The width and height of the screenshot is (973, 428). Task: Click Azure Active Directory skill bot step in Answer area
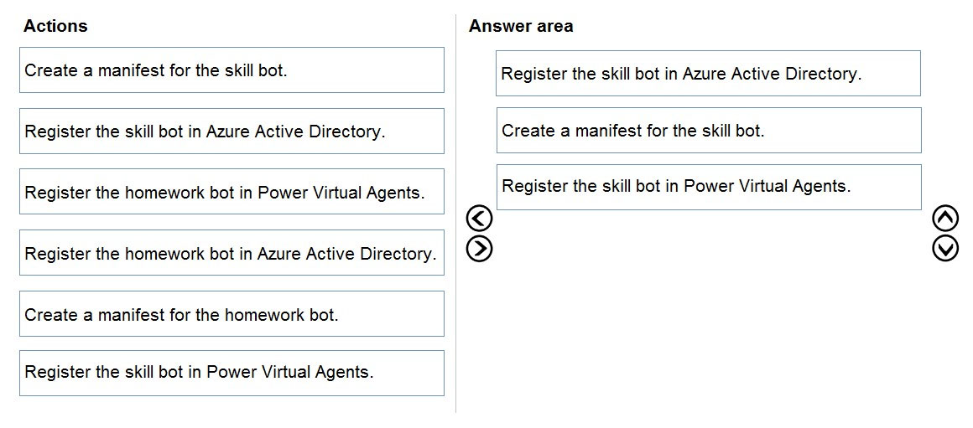pyautogui.click(x=708, y=74)
